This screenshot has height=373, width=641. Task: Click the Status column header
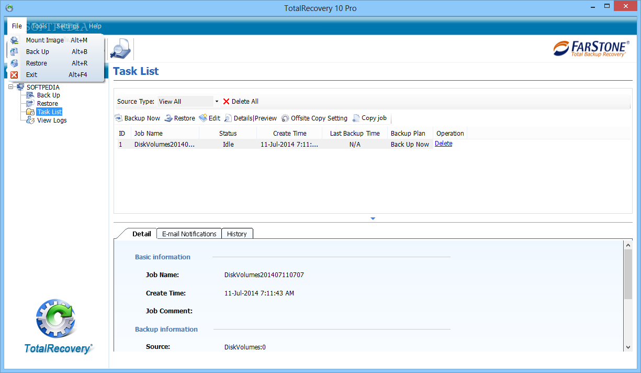point(228,134)
